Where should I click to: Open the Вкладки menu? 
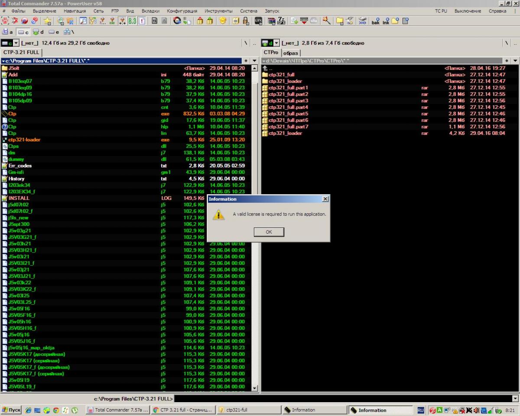[150, 11]
